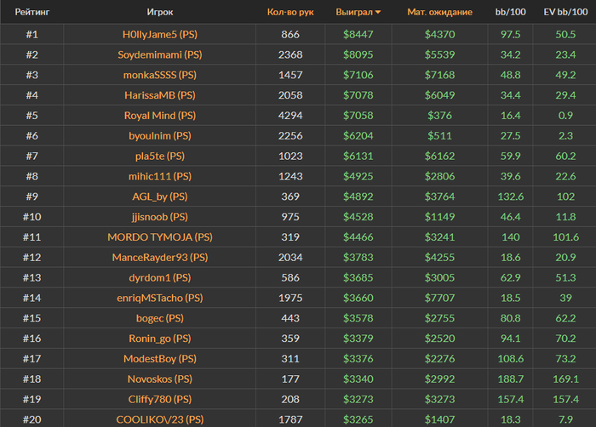Sort by EV bb/100 column header
Viewport: 596px width, 427px height.
click(564, 13)
